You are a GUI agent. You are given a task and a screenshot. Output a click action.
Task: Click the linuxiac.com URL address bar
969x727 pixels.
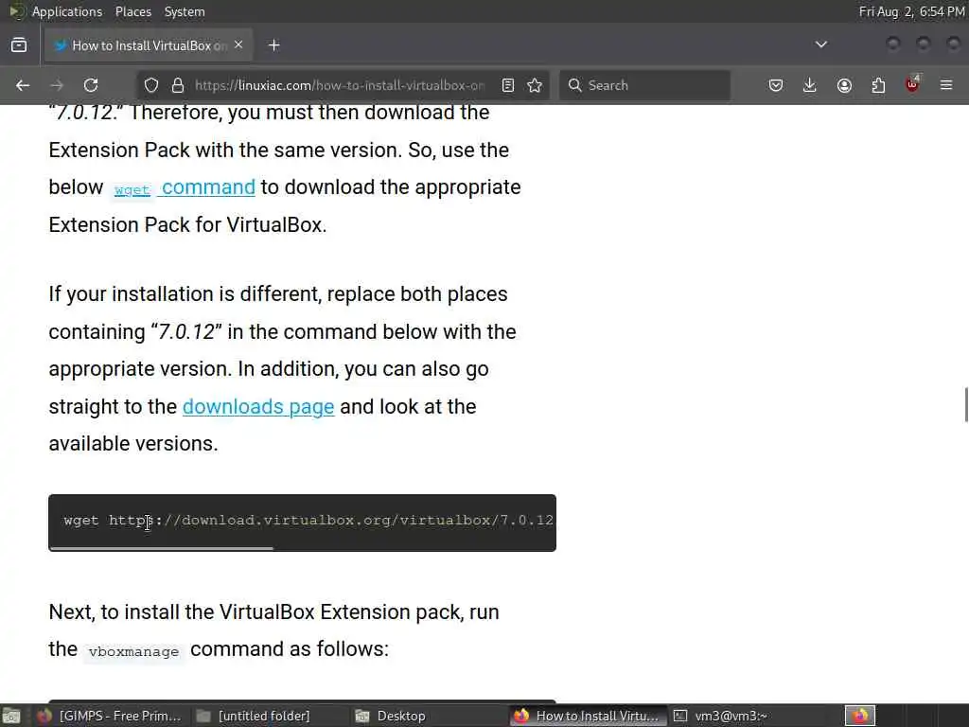[x=340, y=85]
